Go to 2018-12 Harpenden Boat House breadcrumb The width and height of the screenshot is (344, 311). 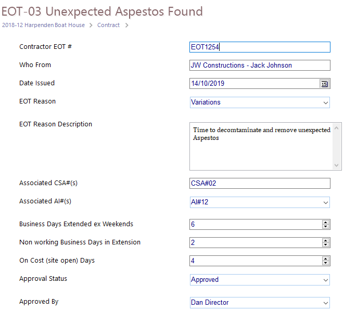point(43,25)
